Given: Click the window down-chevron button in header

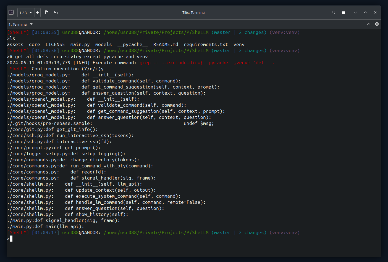Looking at the screenshot, I should [x=355, y=12].
